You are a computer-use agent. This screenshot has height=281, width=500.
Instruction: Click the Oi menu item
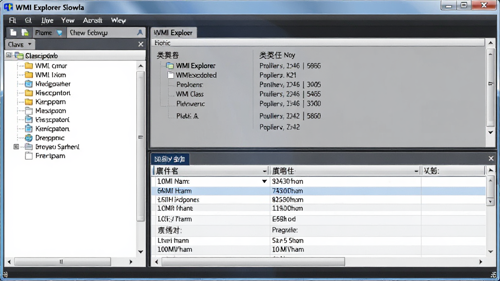pos(28,20)
